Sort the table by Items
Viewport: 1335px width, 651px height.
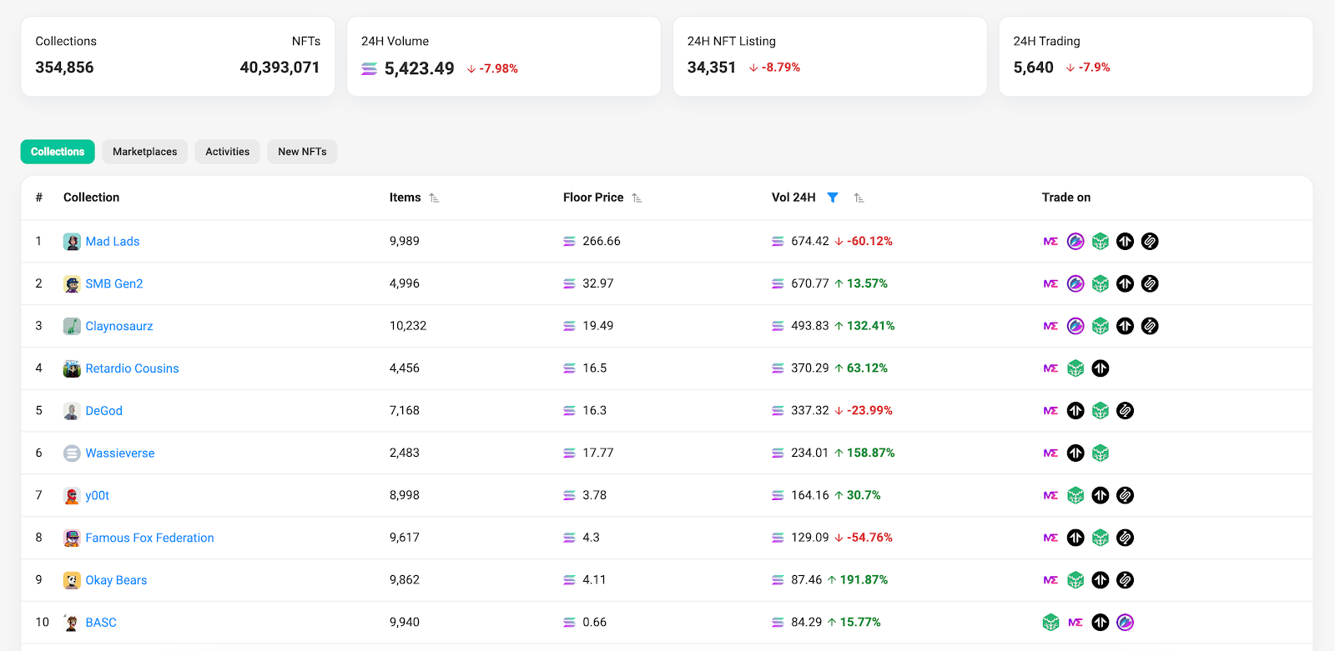tap(434, 198)
